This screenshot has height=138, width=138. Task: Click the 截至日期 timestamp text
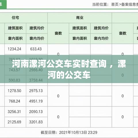tap(69, 133)
